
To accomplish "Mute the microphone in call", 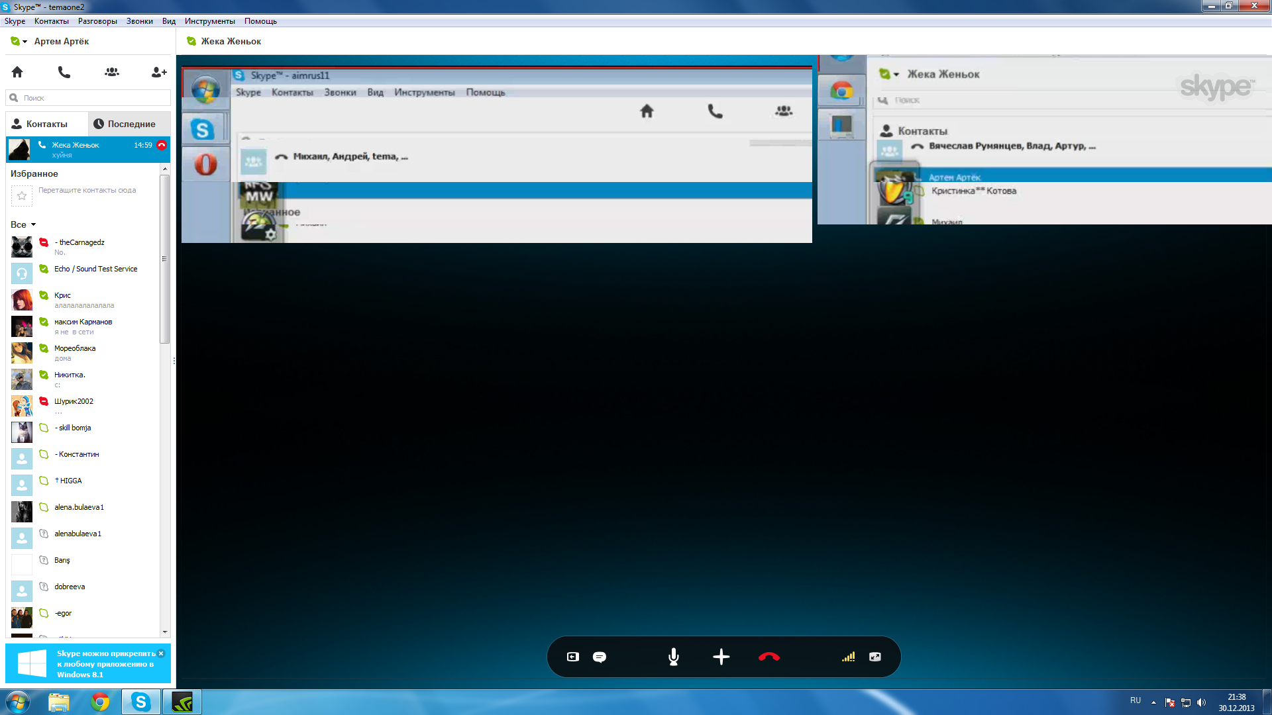I will click(674, 657).
